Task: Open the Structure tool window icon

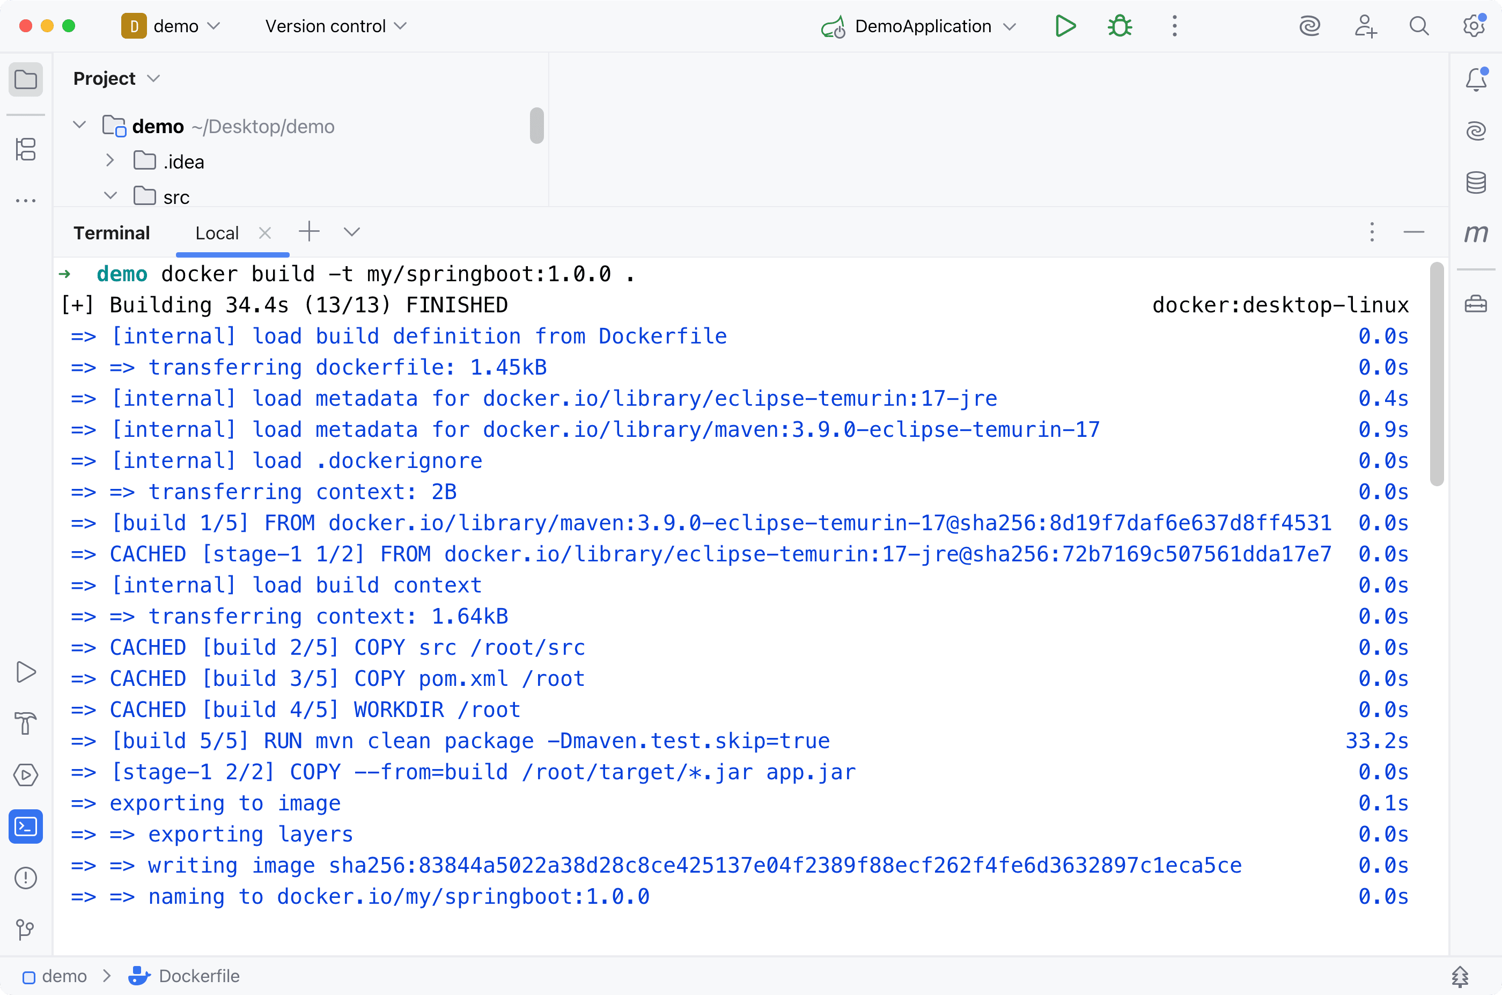Action: [25, 150]
